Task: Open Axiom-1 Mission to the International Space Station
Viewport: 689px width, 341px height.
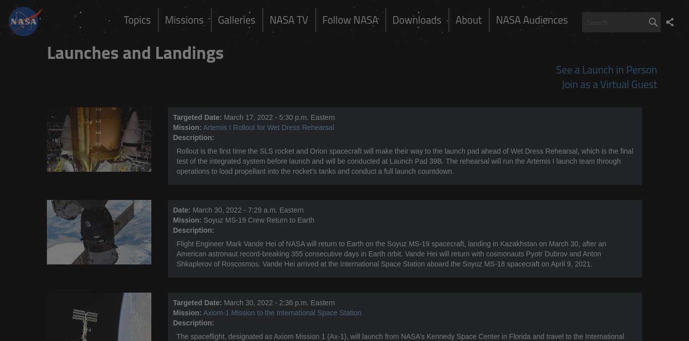Action: pyautogui.click(x=282, y=313)
